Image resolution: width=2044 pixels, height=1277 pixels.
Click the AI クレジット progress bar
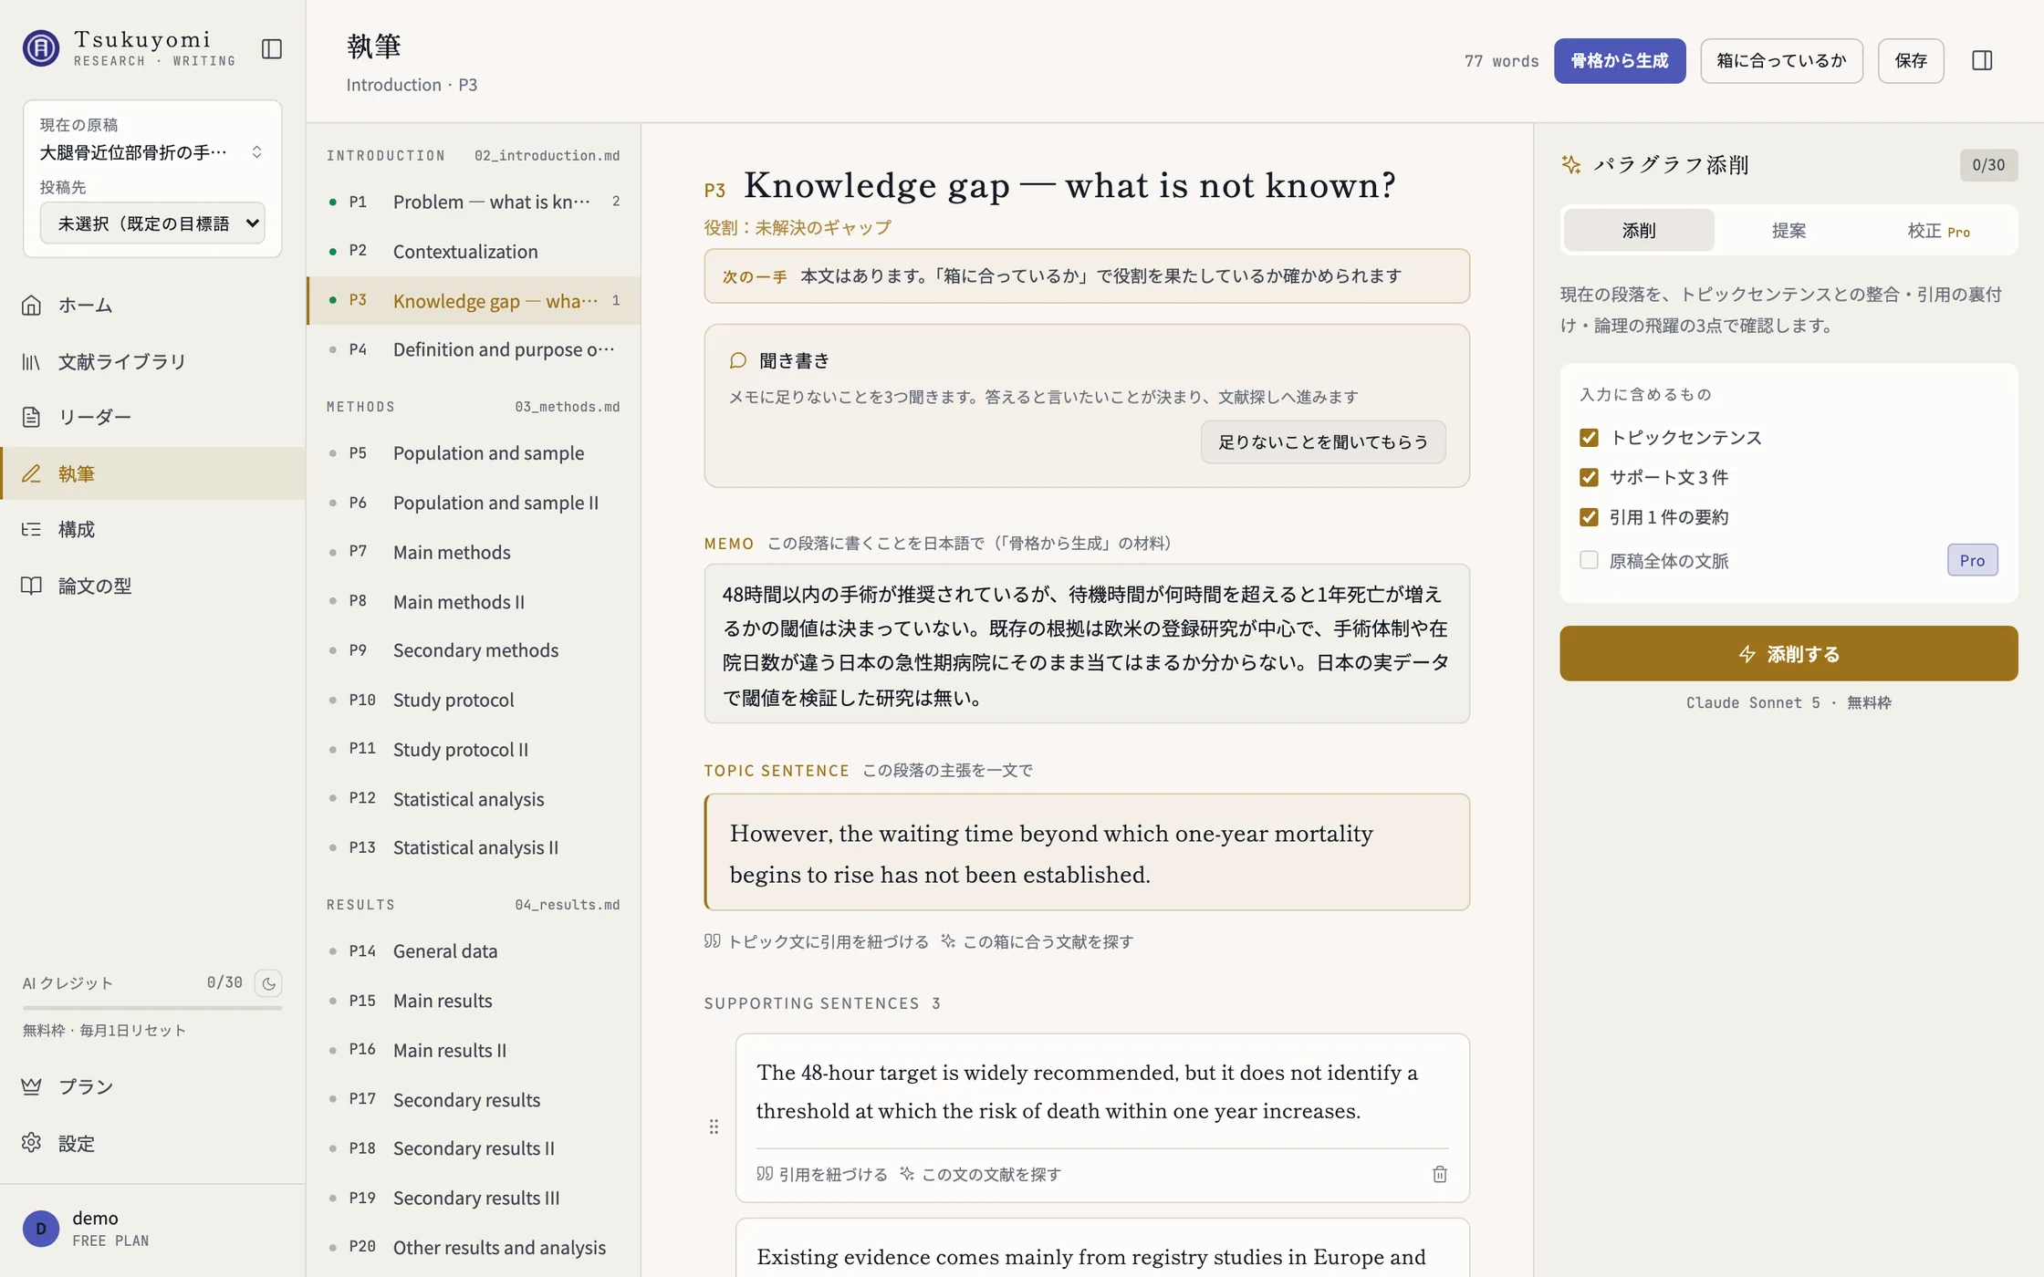point(152,1008)
